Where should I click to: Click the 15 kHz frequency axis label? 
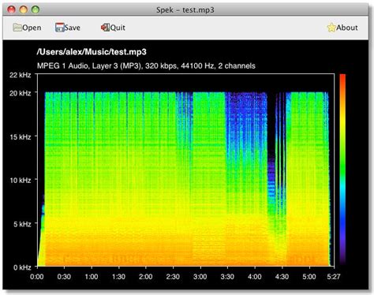(21, 136)
